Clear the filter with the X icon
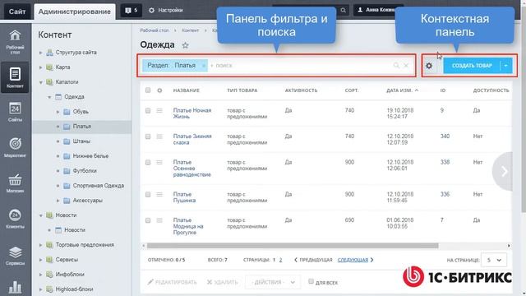526x296 pixels. [406, 66]
